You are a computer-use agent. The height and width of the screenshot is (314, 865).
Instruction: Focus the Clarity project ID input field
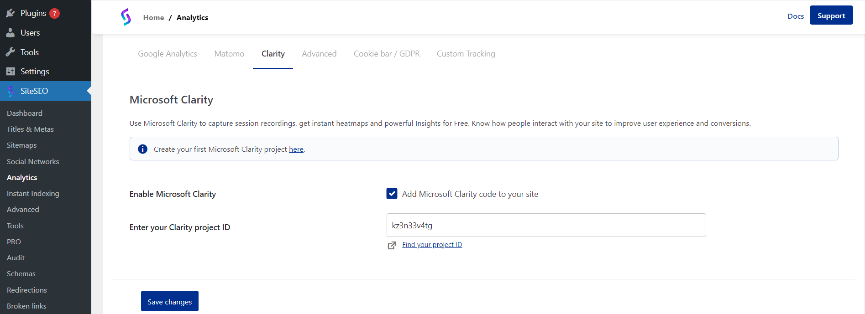pos(546,225)
